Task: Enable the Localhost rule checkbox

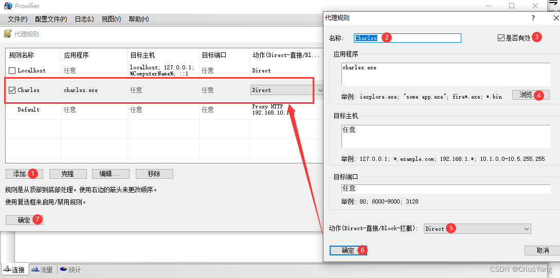Action: [x=12, y=71]
